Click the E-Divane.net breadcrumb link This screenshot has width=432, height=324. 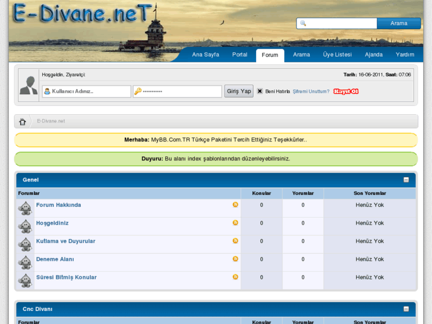(x=51, y=121)
